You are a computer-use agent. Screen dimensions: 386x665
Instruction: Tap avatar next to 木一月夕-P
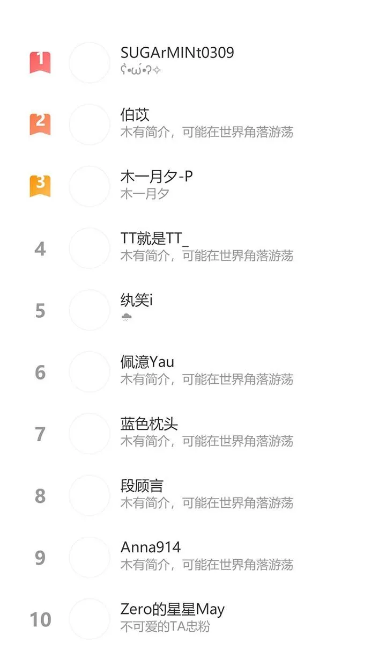pyautogui.click(x=90, y=186)
